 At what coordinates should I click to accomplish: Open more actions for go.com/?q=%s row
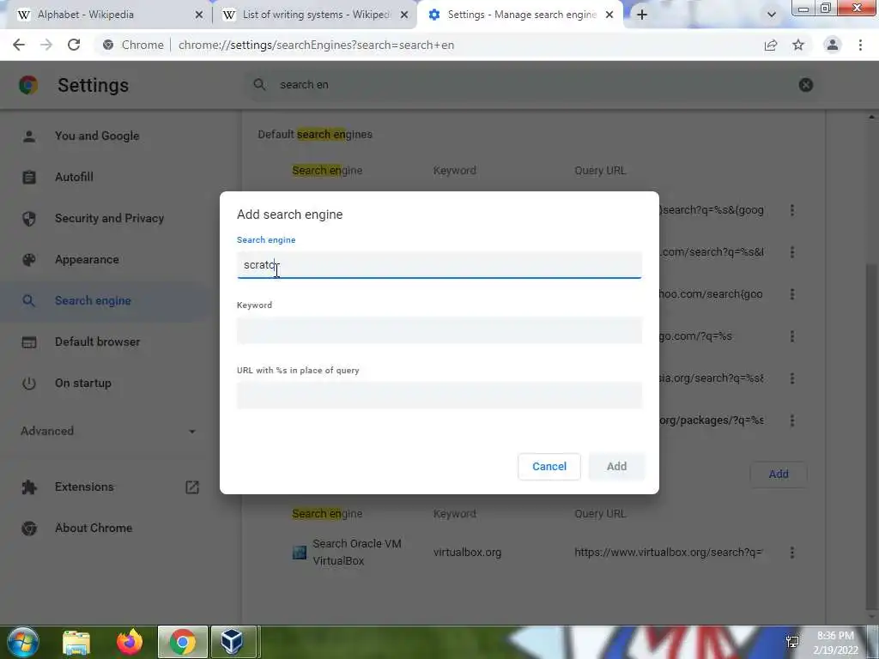[792, 336]
